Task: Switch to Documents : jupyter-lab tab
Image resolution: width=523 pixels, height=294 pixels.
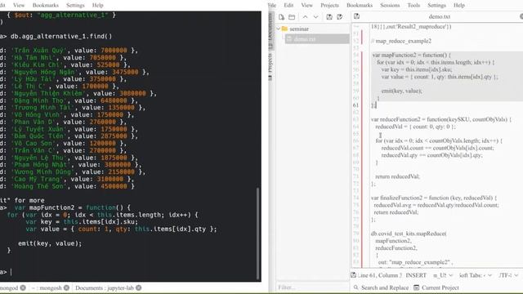Action: 105,287
